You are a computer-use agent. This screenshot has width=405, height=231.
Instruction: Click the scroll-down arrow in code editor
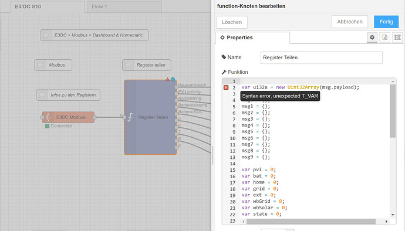coord(393,215)
